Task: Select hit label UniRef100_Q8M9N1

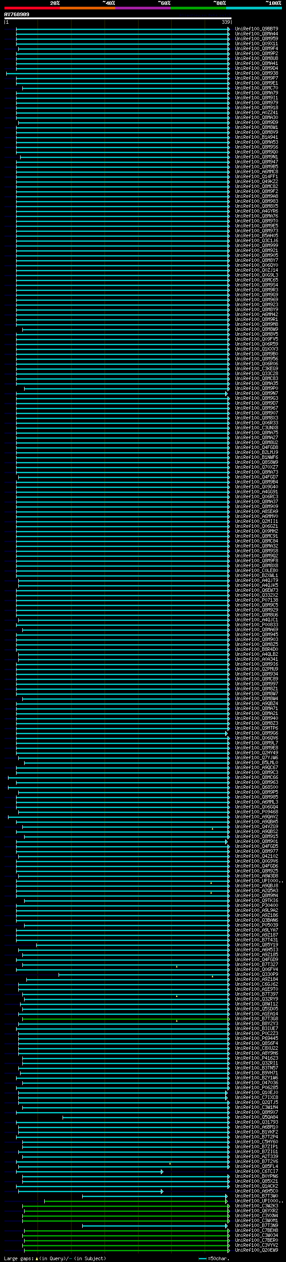Action: tap(256, 157)
